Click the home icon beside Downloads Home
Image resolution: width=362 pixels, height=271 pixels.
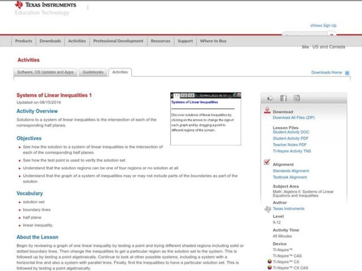coord(347,73)
